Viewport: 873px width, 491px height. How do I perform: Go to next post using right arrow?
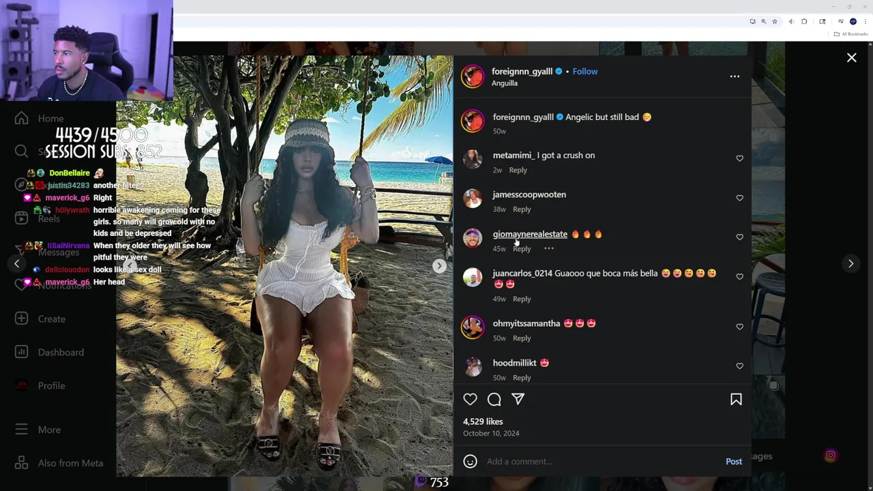850,263
